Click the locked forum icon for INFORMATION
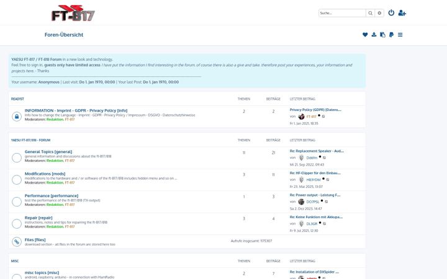This screenshot has width=447, height=279. 17,117
